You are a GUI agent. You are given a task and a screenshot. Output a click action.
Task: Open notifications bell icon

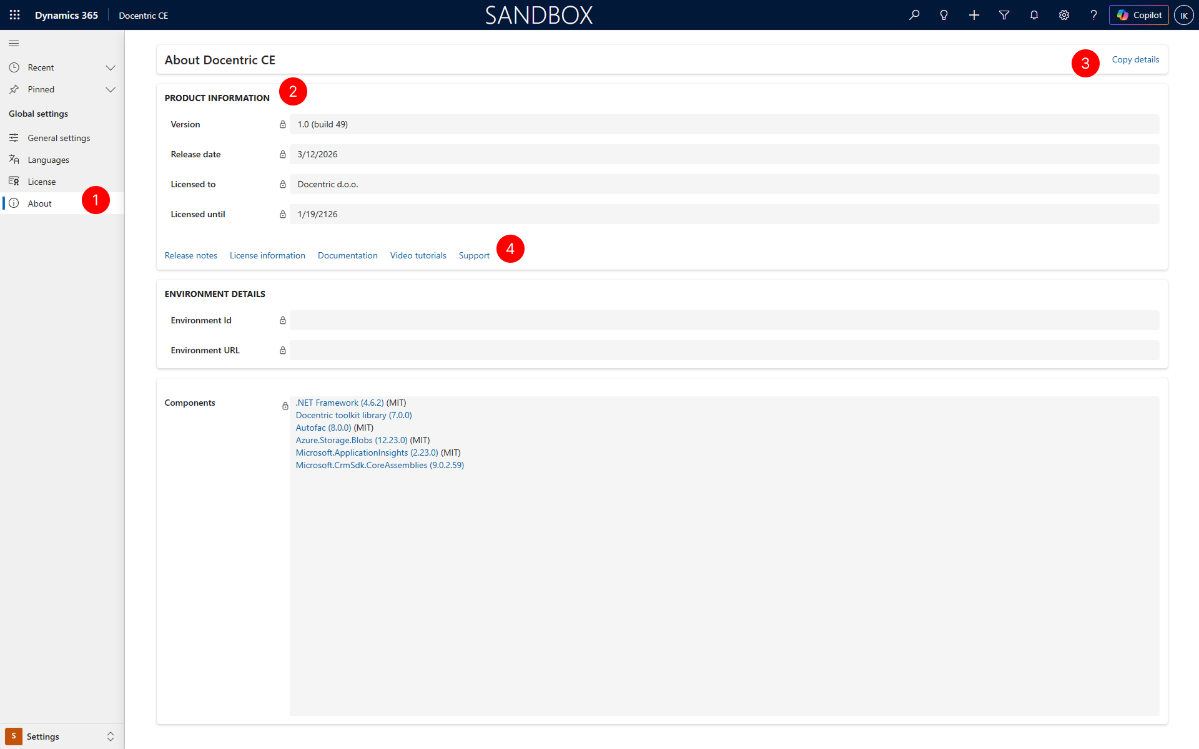point(1034,15)
